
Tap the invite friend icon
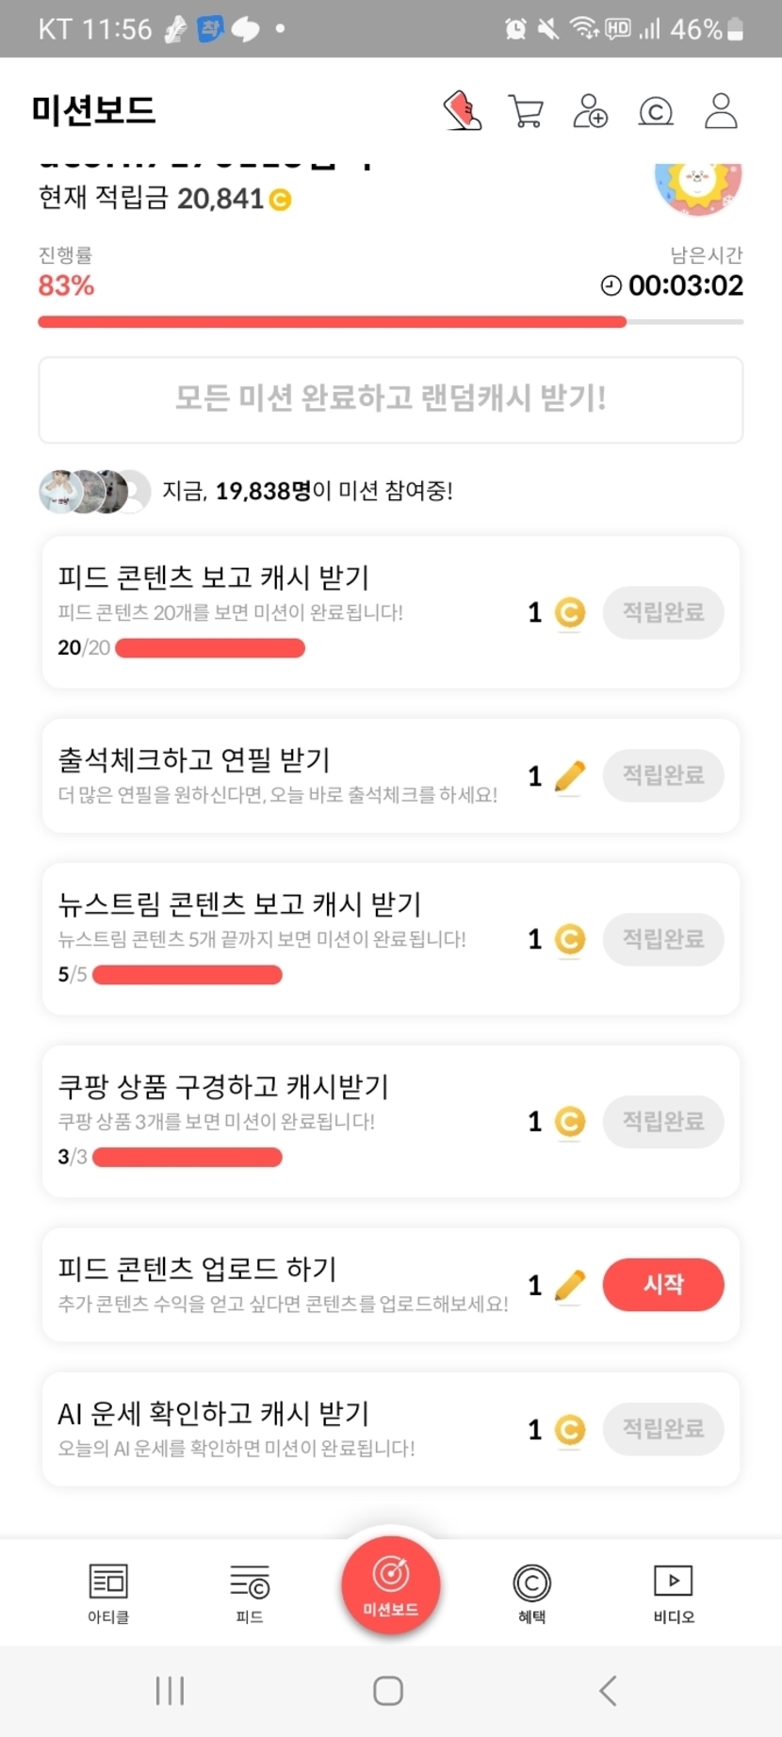pos(591,111)
